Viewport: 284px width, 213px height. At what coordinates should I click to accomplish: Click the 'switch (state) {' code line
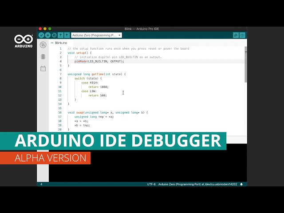[88, 79]
